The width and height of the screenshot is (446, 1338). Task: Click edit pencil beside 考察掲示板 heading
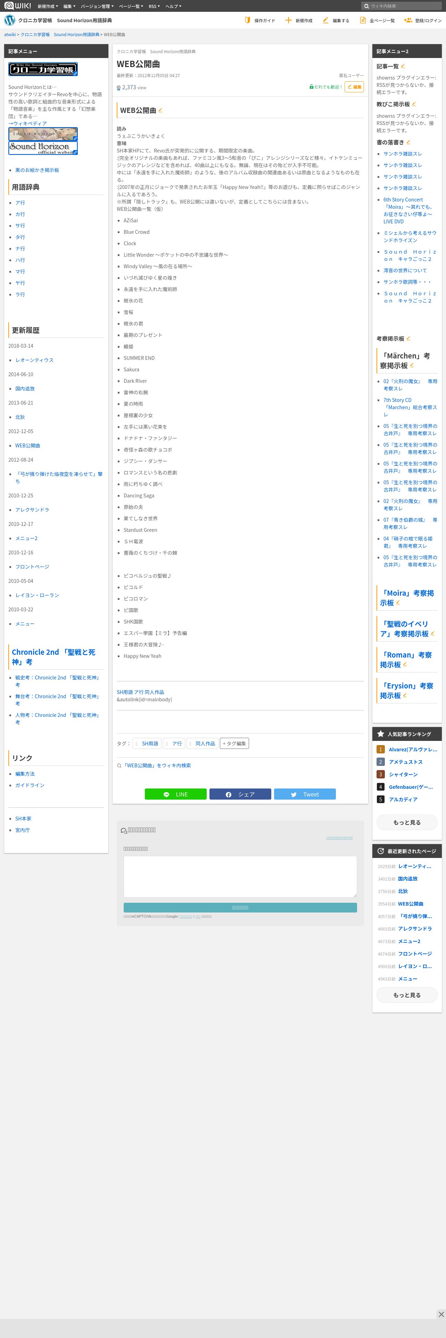tap(408, 338)
